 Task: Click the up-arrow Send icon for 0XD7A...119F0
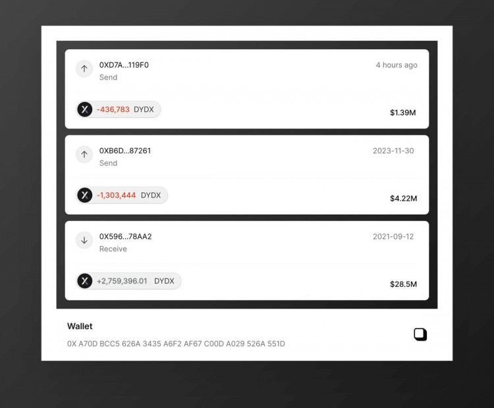(84, 68)
